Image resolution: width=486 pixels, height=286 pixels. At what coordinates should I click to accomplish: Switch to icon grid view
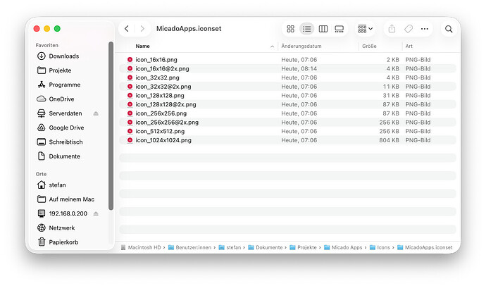(290, 29)
